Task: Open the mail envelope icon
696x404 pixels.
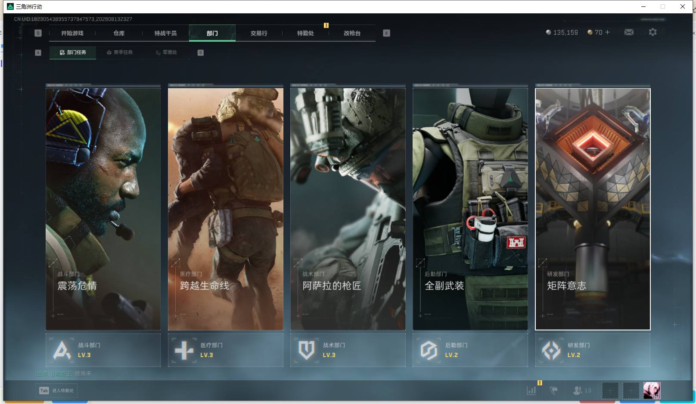Action: click(629, 32)
